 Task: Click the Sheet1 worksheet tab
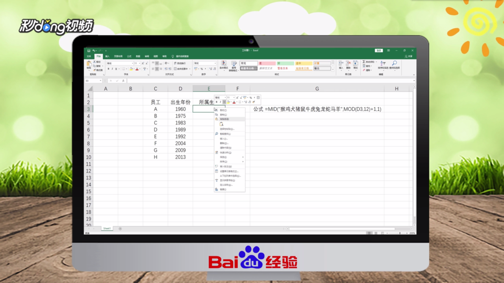coord(107,228)
